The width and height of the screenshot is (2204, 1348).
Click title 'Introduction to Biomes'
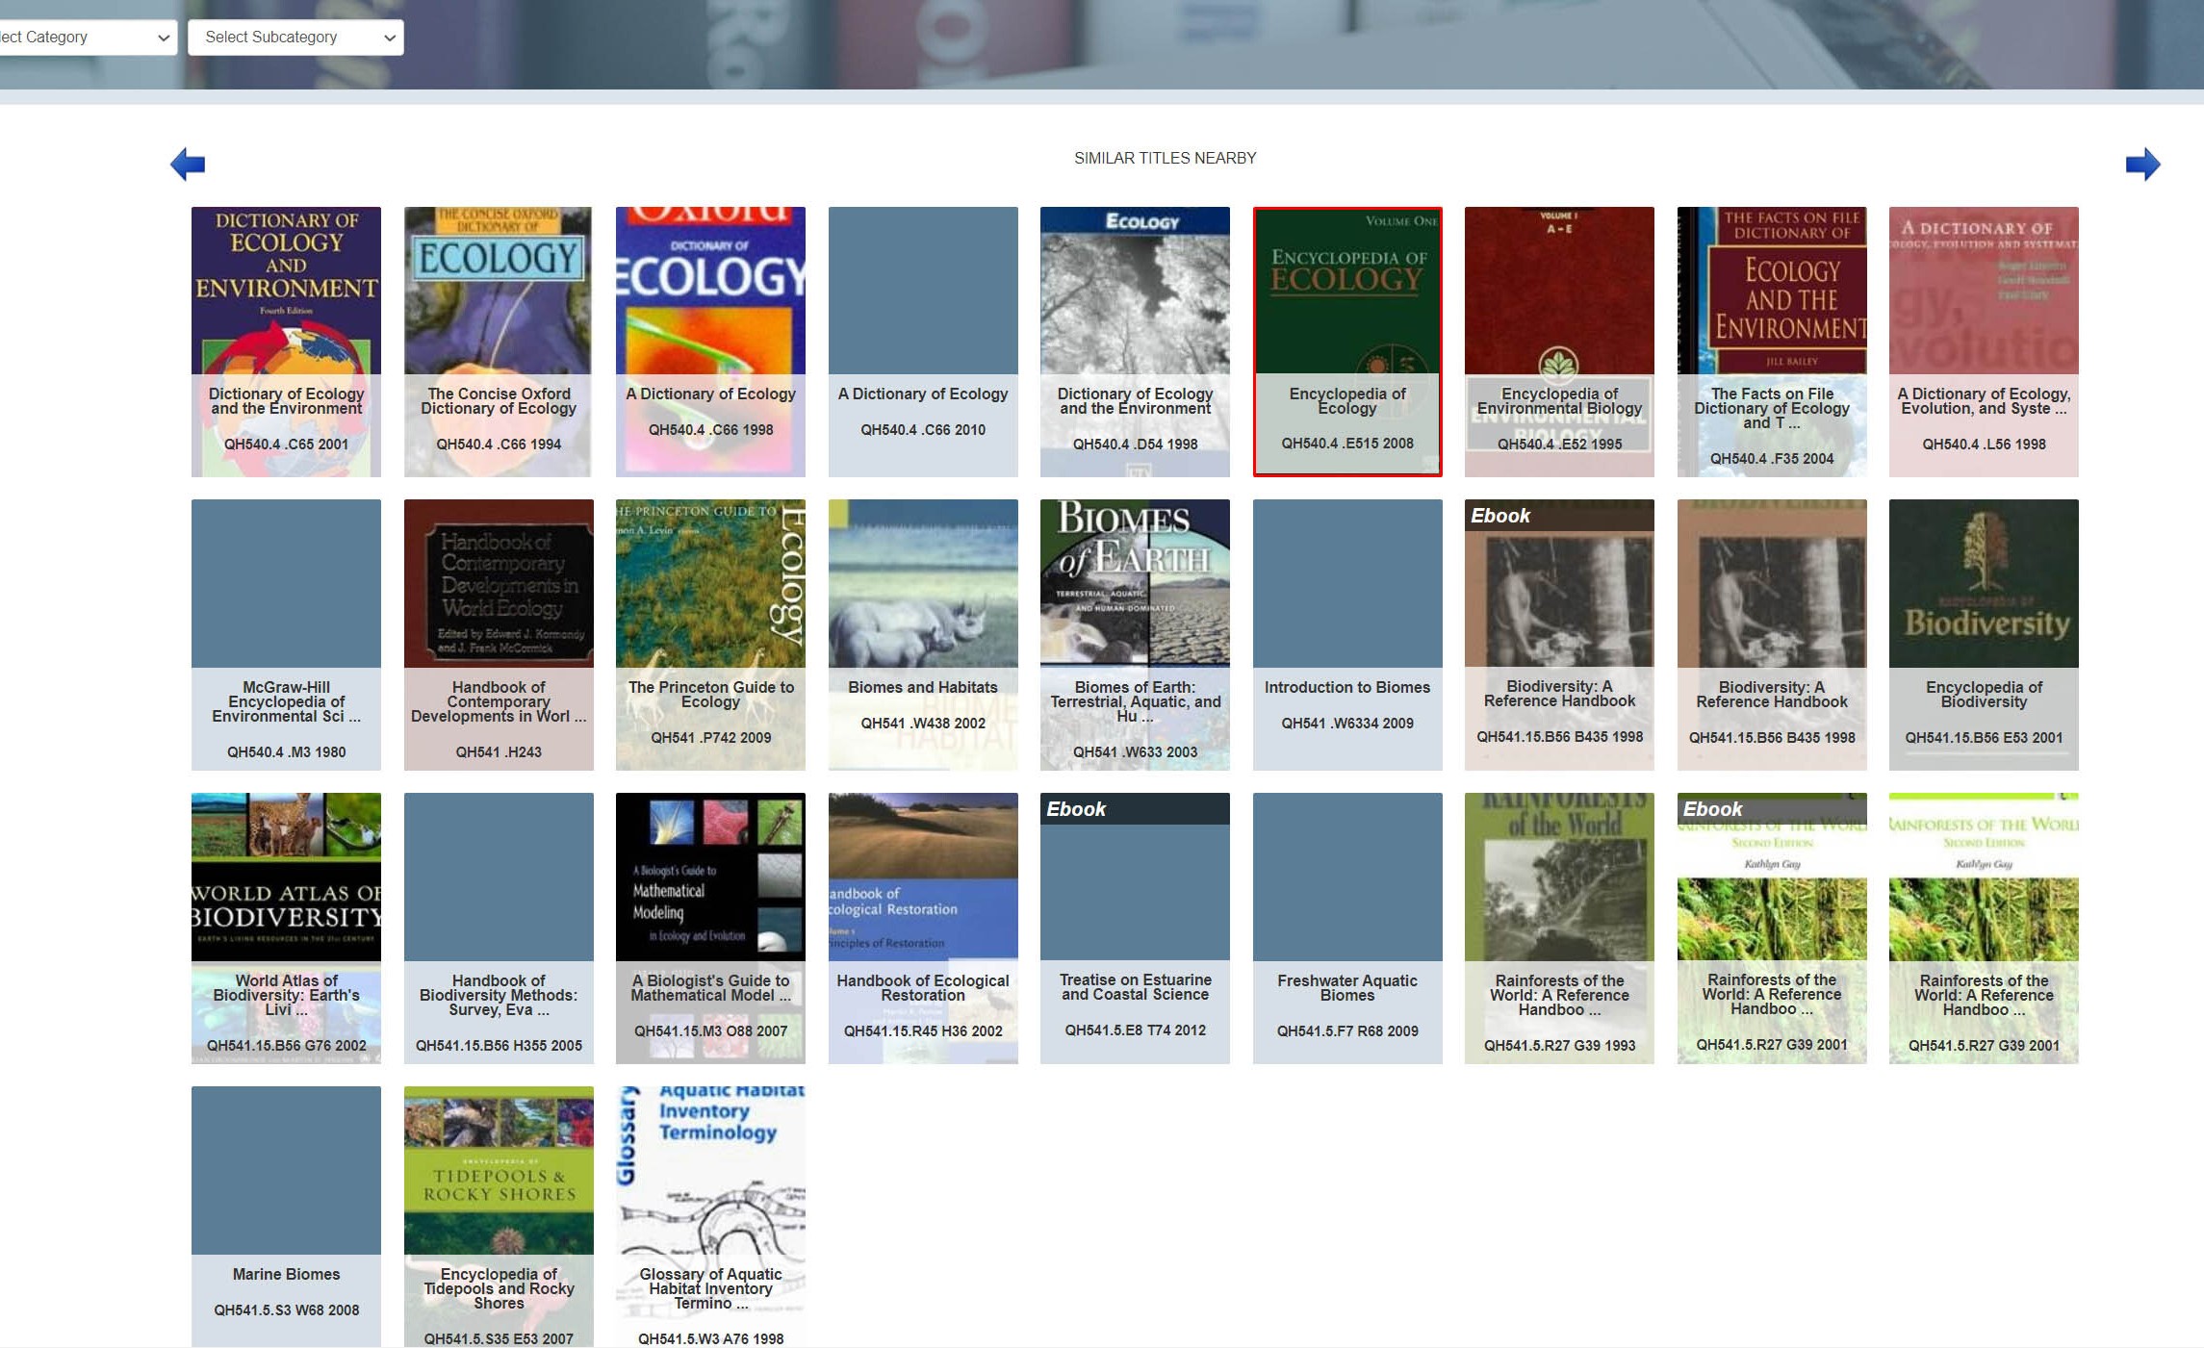point(1347,687)
